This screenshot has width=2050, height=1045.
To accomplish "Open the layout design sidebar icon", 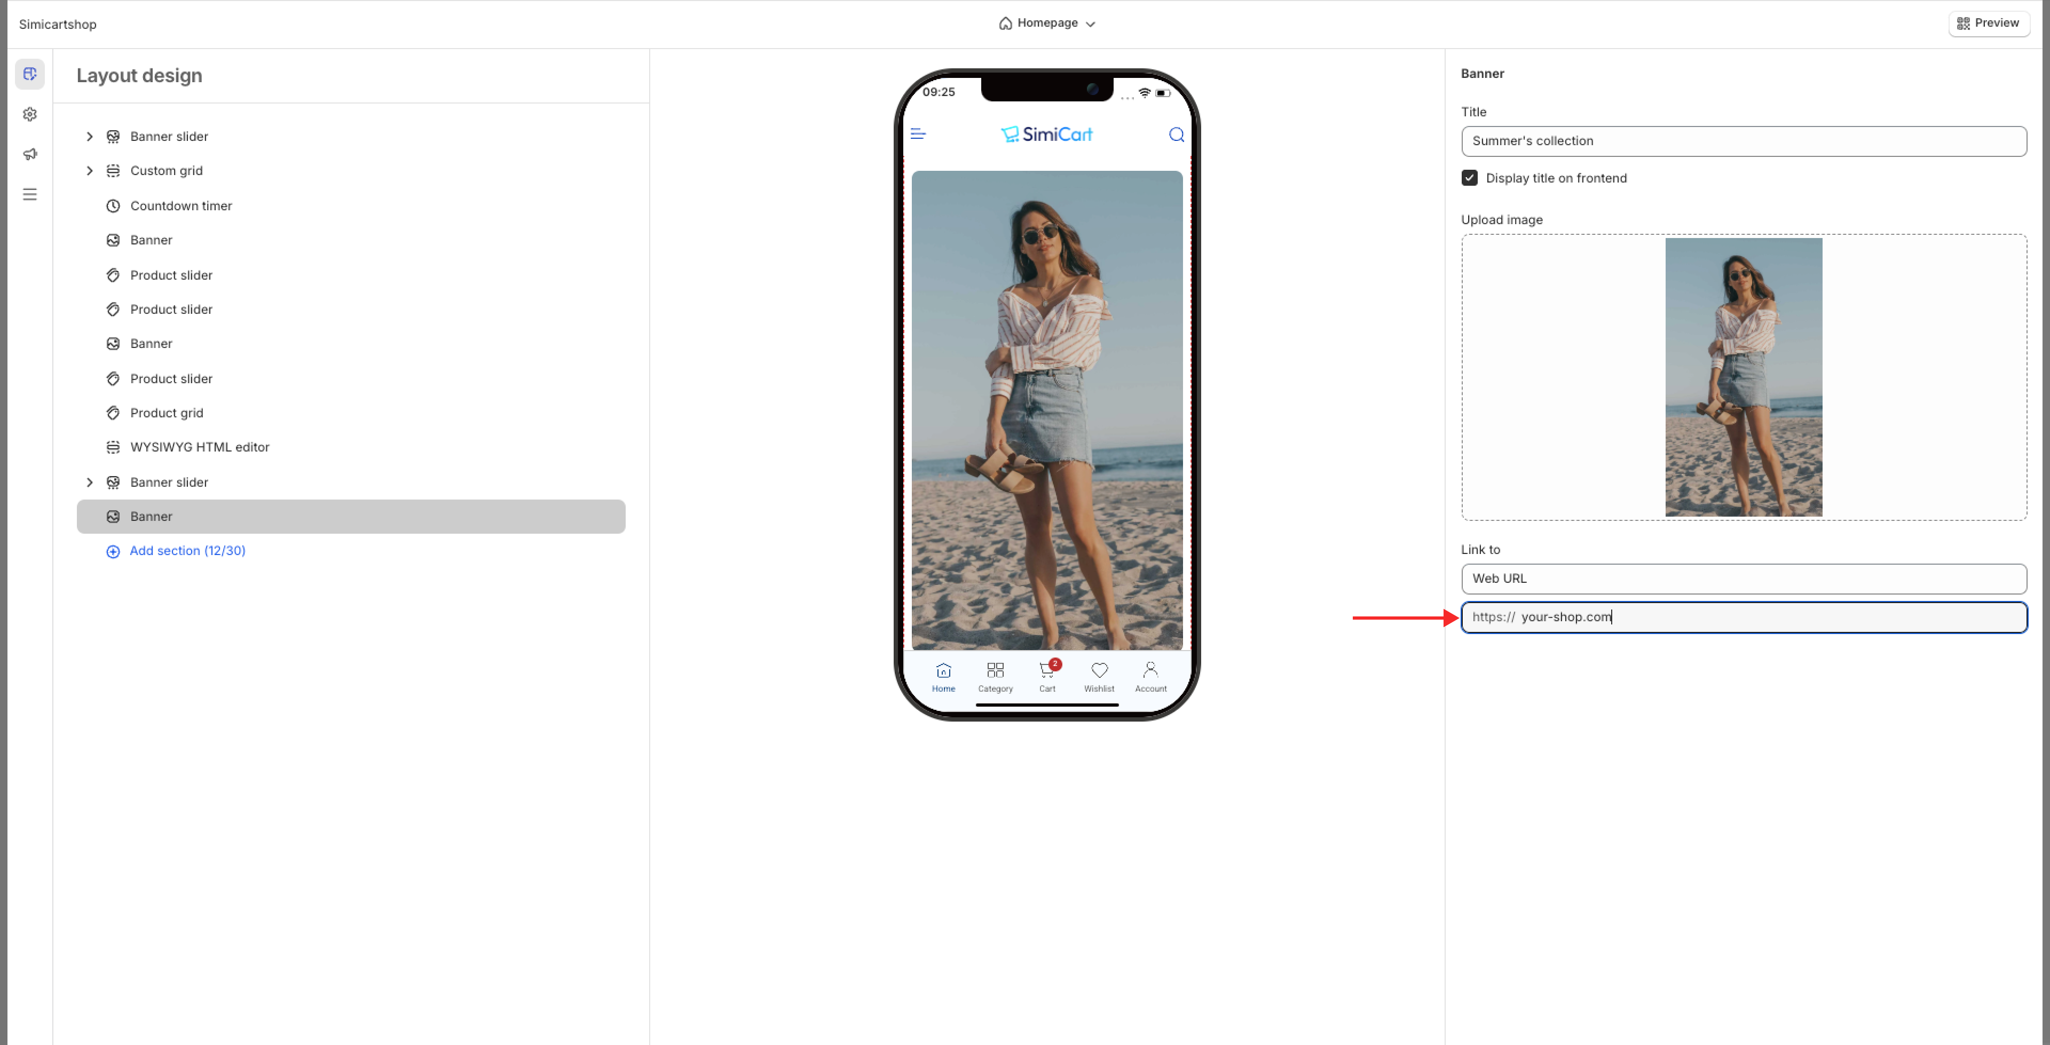I will (x=30, y=74).
